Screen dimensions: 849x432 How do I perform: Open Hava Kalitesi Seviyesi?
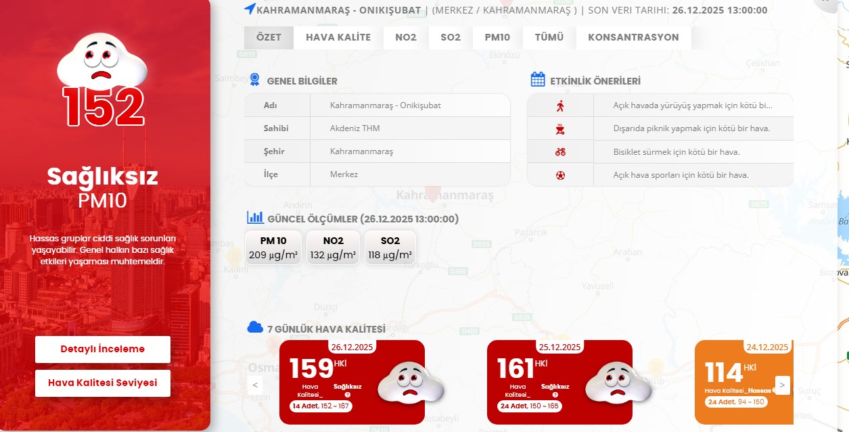(x=102, y=383)
